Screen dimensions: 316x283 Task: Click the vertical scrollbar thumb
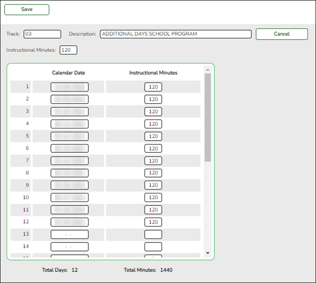[208, 118]
